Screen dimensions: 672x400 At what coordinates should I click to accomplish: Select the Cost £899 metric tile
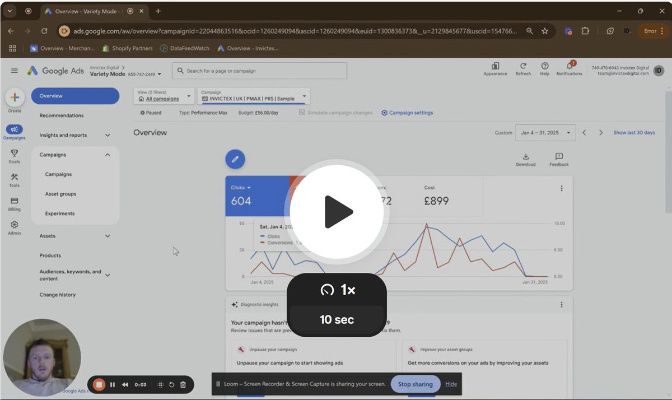point(450,196)
